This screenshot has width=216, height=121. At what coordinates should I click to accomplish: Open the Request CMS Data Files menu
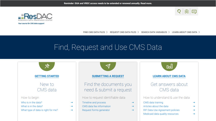click(x=123, y=32)
